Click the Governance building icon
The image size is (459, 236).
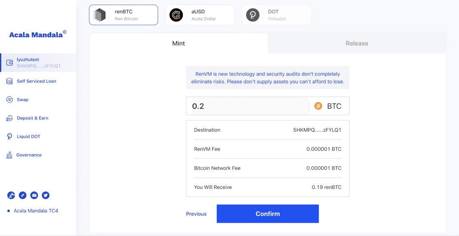pyautogui.click(x=9, y=155)
